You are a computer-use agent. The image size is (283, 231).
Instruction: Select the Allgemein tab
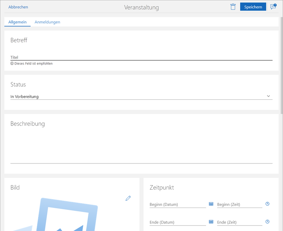tap(17, 22)
